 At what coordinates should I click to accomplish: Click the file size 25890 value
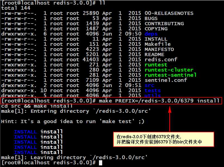pos(91,13)
